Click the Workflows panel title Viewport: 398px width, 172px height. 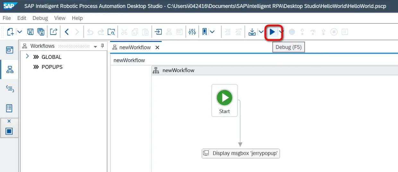(42, 46)
